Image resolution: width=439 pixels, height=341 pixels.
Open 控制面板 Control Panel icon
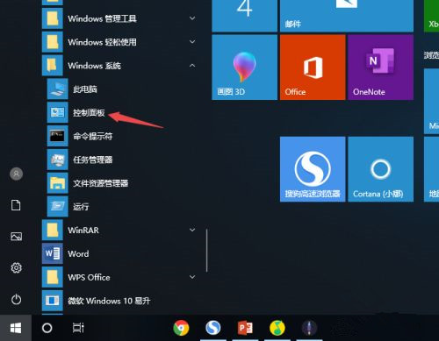coord(57,112)
